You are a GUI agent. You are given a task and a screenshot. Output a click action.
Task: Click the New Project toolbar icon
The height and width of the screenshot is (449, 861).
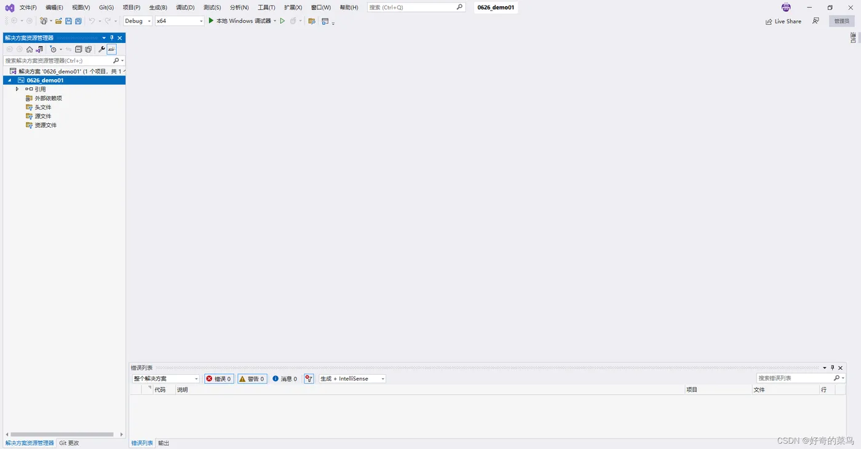pyautogui.click(x=44, y=21)
